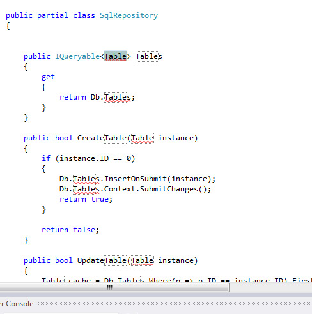Click the 'class' keyword
The width and height of the screenshot is (312, 314).
[84, 15]
